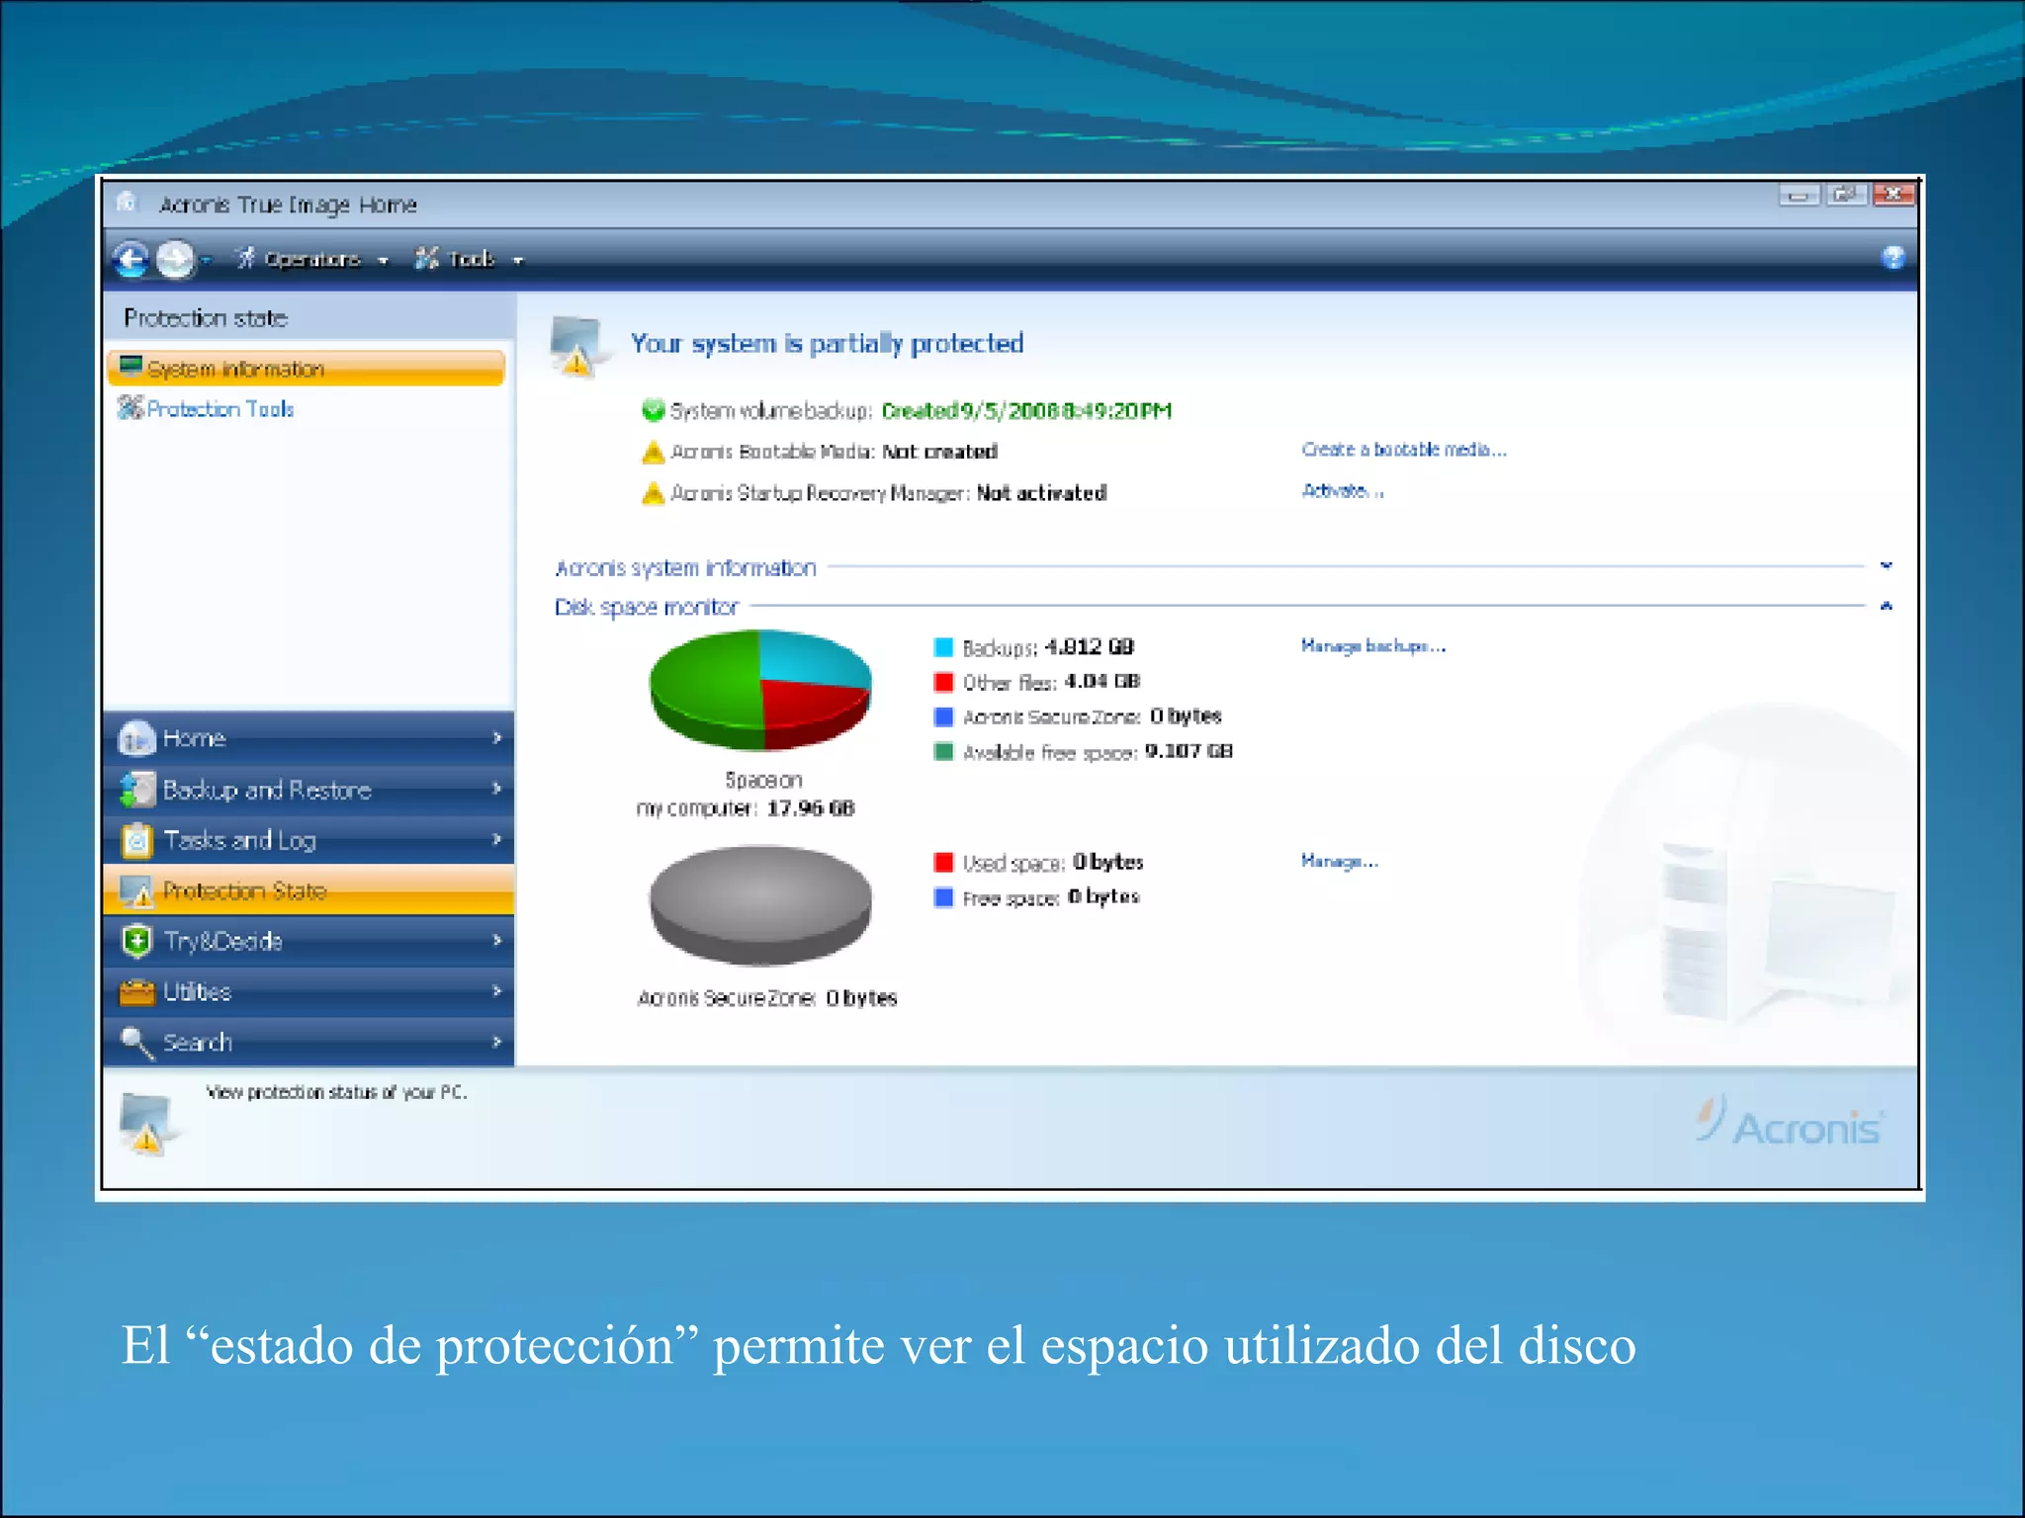The height and width of the screenshot is (1518, 2025).
Task: Click the status bar protection computer icon
Action: pos(147,1124)
